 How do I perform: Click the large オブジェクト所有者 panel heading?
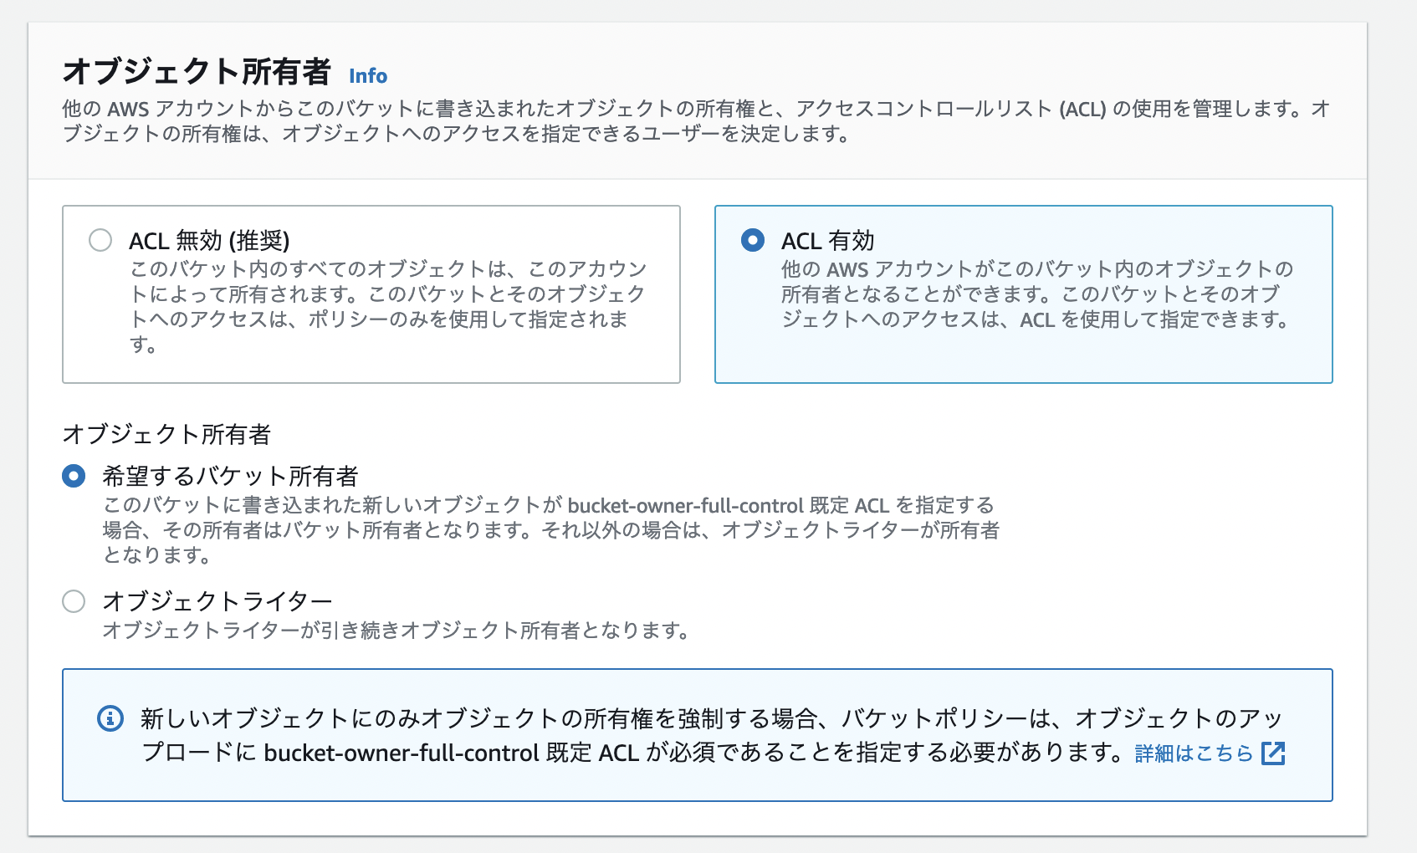(197, 72)
